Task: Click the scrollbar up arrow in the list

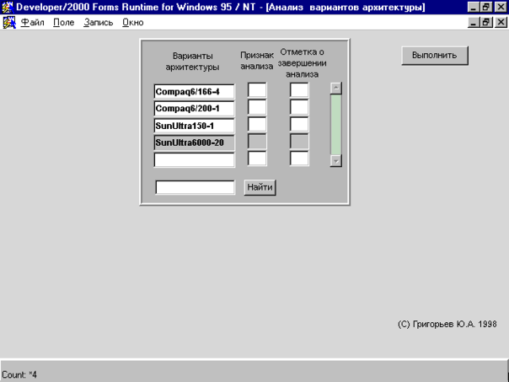Action: click(x=336, y=88)
